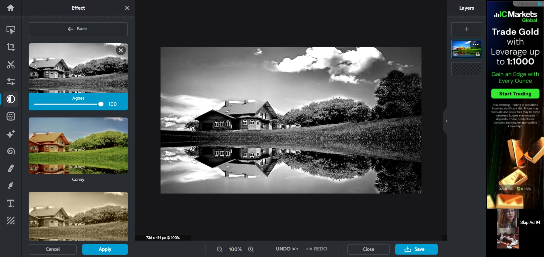Cancel the effect changes
The image size is (544, 257).
click(x=53, y=249)
